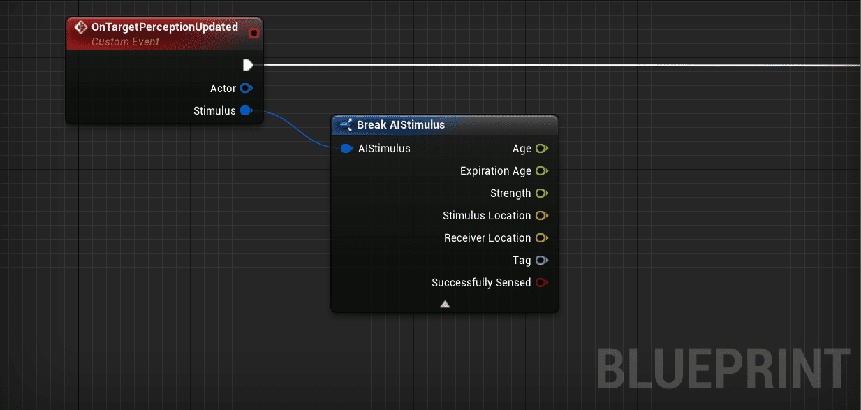Select the OnTargetPerceptionUpdated node title
The width and height of the screenshot is (861, 410).
pyautogui.click(x=165, y=27)
